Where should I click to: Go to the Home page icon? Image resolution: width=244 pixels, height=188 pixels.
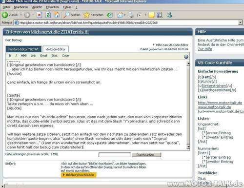point(57,15)
